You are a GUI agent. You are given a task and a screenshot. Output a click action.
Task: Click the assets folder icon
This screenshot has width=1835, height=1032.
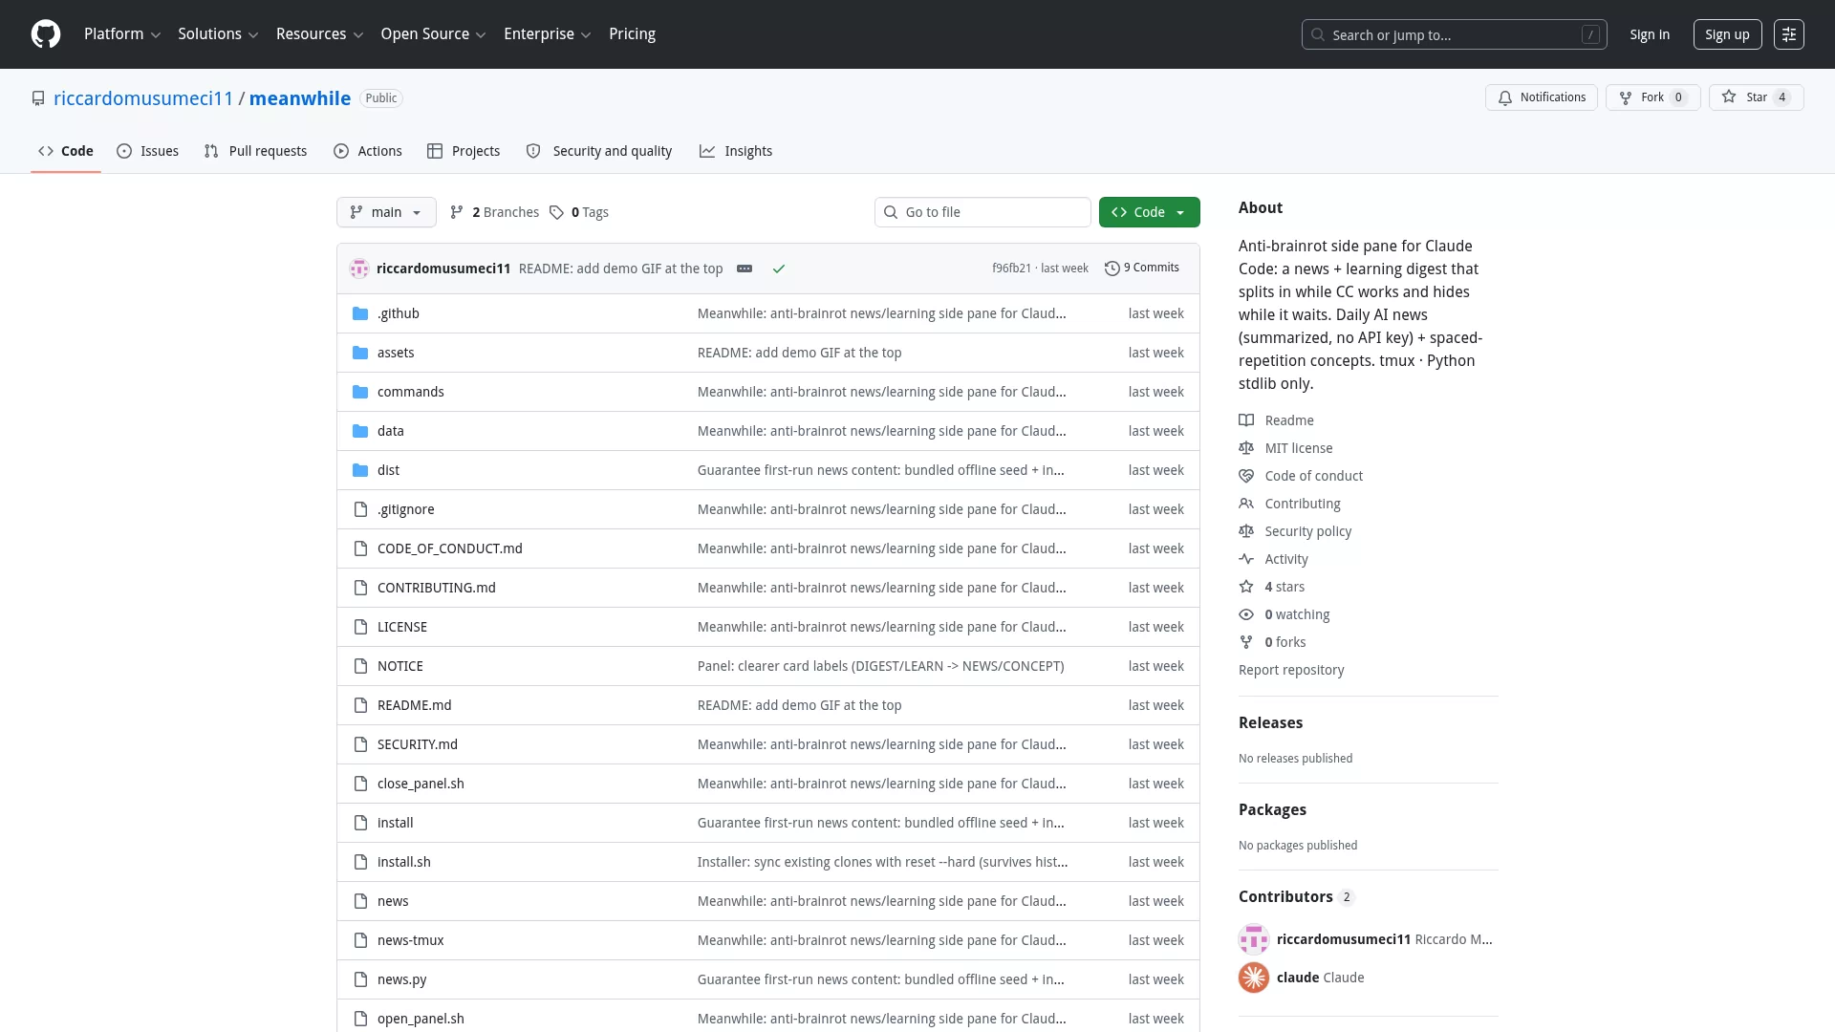(x=360, y=353)
